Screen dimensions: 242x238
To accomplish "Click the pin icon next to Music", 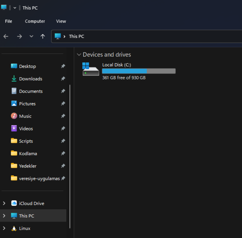I will pyautogui.click(x=63, y=116).
